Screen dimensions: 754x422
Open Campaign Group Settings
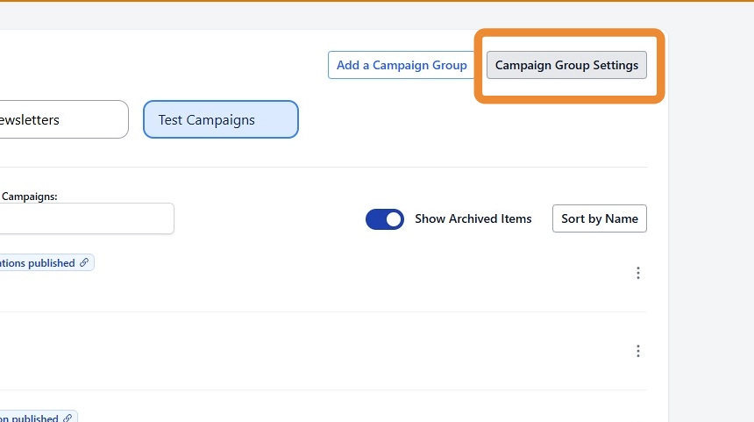coord(566,65)
